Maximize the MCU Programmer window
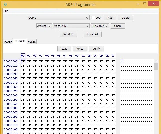The height and width of the screenshot is (134, 161). click(x=145, y=4)
